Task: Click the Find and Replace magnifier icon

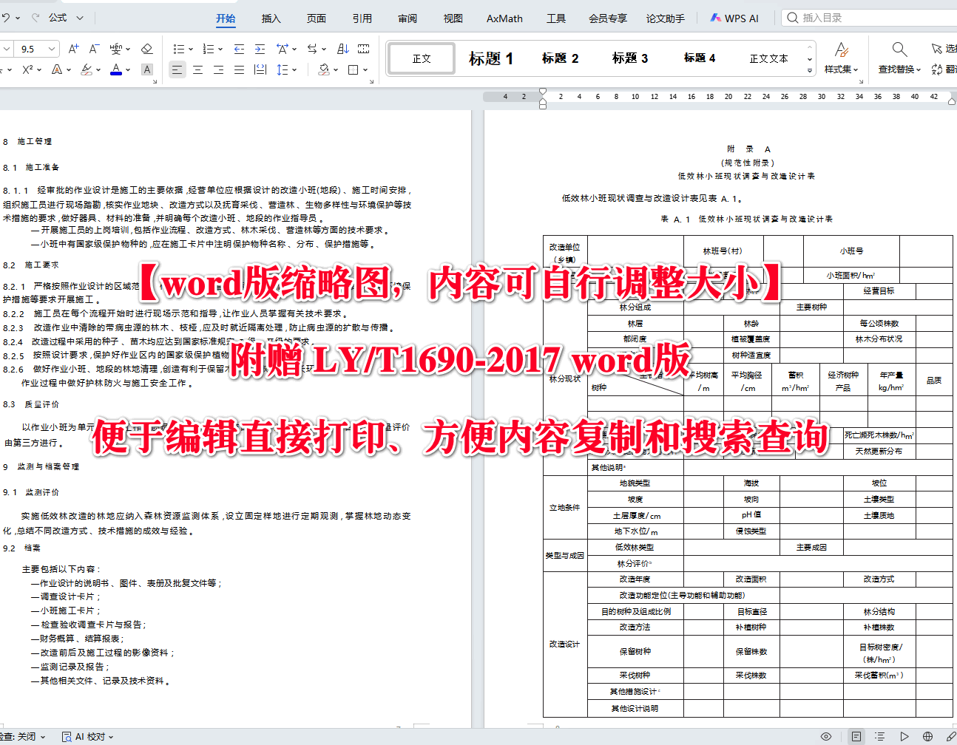Action: click(899, 47)
